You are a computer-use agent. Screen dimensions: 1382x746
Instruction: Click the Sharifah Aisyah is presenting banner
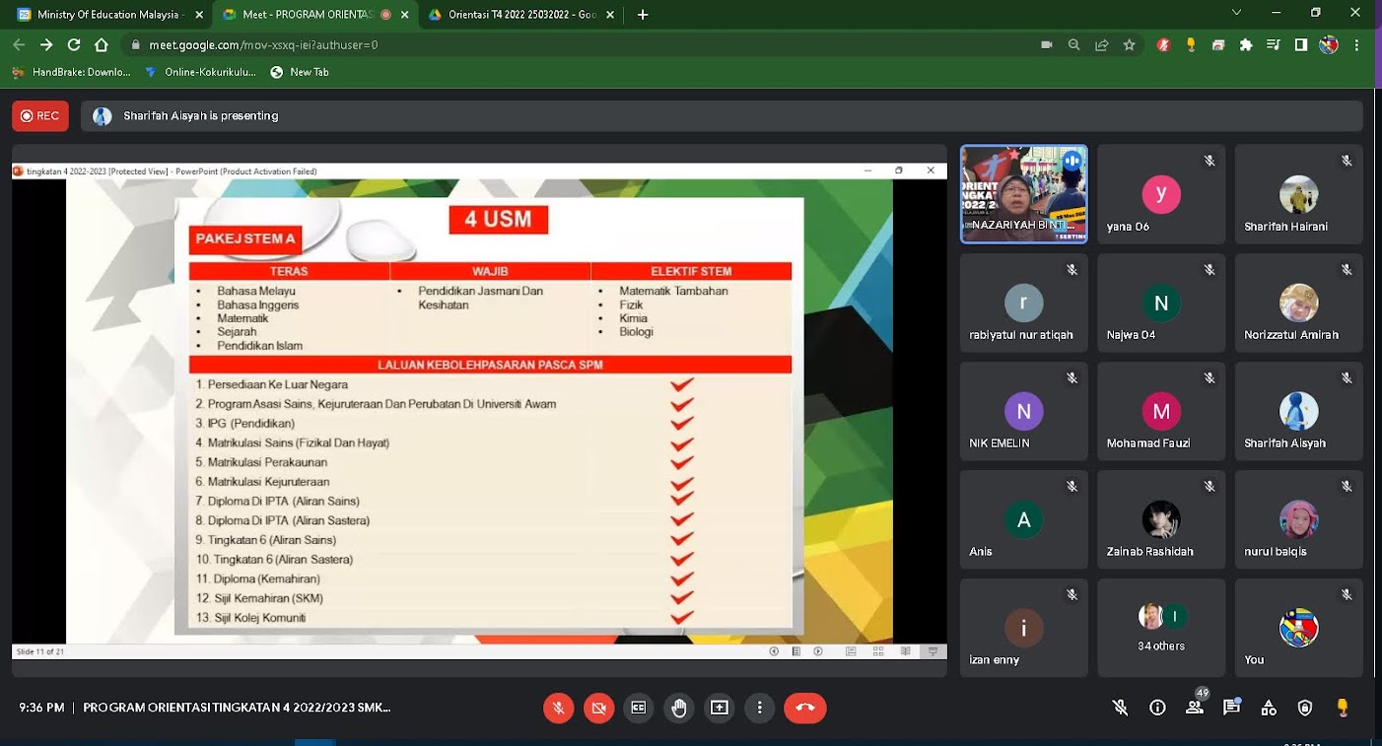pyautogui.click(x=722, y=115)
